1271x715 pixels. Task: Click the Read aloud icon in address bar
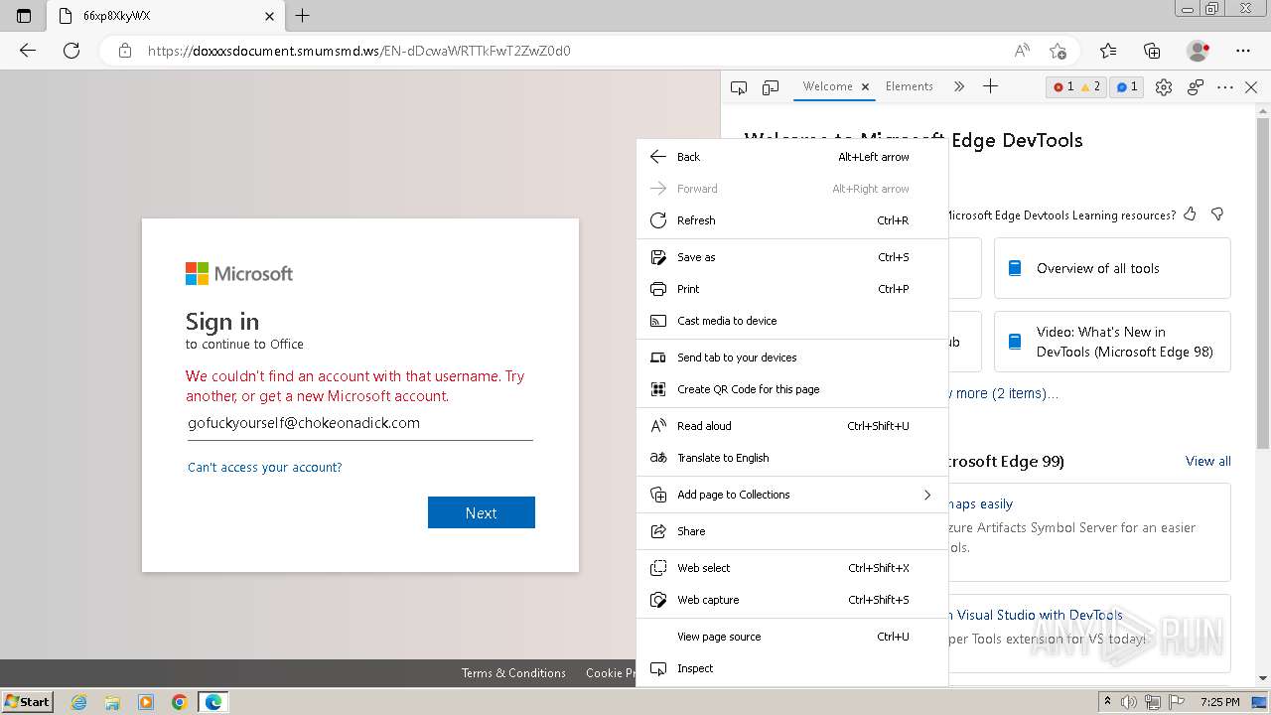pyautogui.click(x=1022, y=51)
